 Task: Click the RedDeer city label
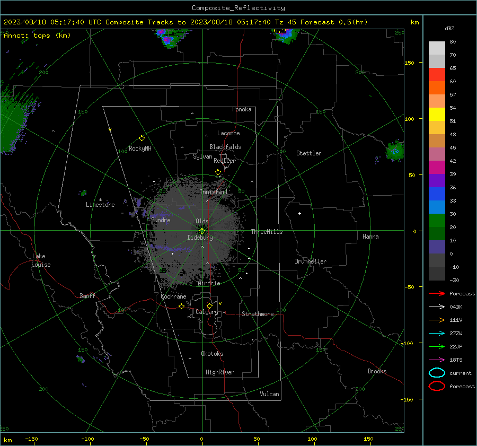pyautogui.click(x=225, y=161)
